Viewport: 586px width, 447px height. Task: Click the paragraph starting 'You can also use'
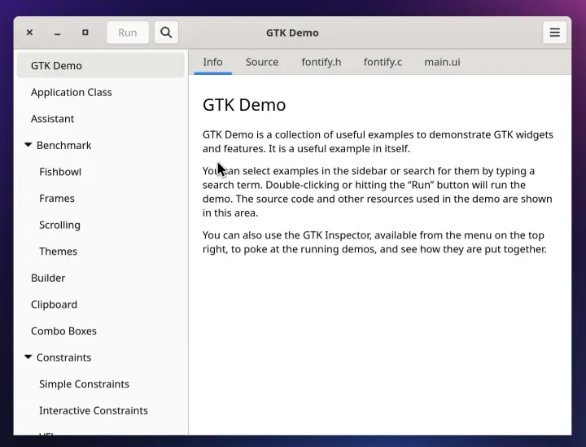(x=374, y=242)
